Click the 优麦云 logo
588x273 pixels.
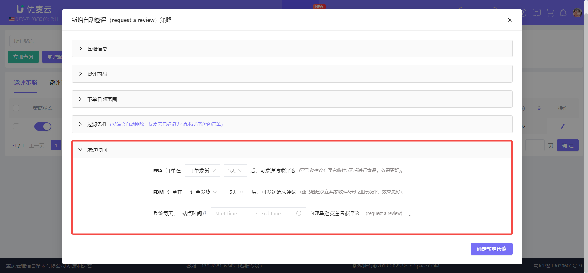pos(34,9)
